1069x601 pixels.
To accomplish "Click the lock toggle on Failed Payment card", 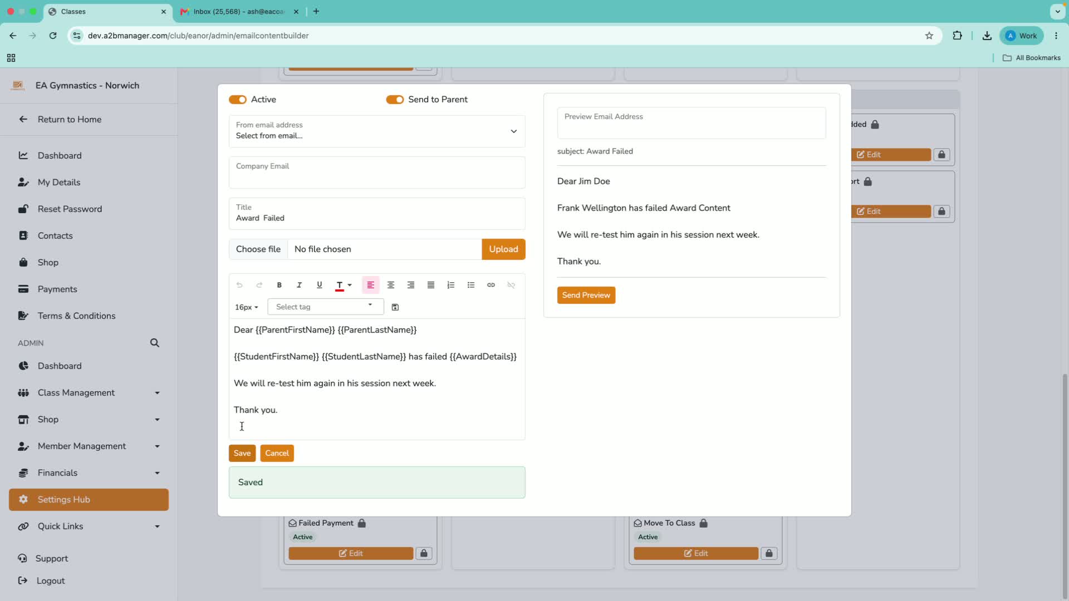I will (424, 553).
